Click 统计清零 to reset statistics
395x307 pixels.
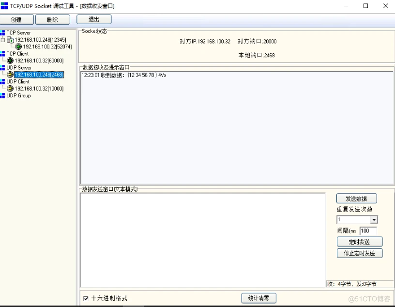pyautogui.click(x=259, y=298)
